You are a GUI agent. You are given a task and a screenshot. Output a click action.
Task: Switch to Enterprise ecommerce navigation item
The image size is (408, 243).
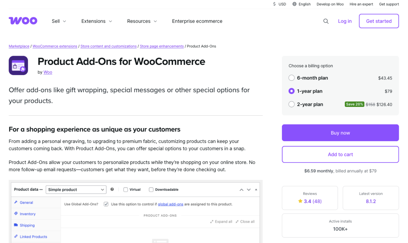[x=197, y=21]
